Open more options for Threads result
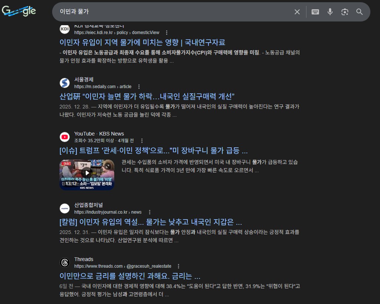The image size is (380, 304). click(179, 266)
